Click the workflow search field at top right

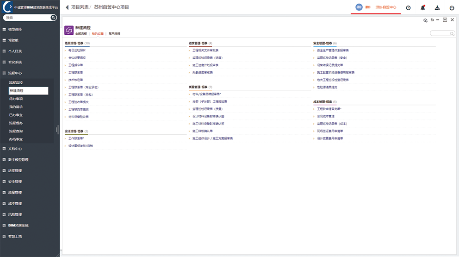point(441,33)
